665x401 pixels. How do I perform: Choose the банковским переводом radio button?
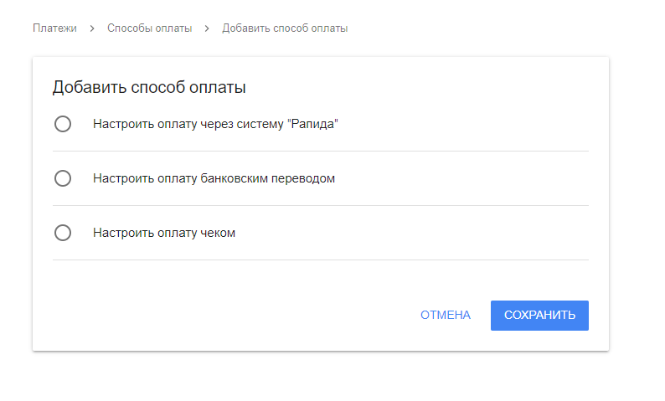pos(63,178)
